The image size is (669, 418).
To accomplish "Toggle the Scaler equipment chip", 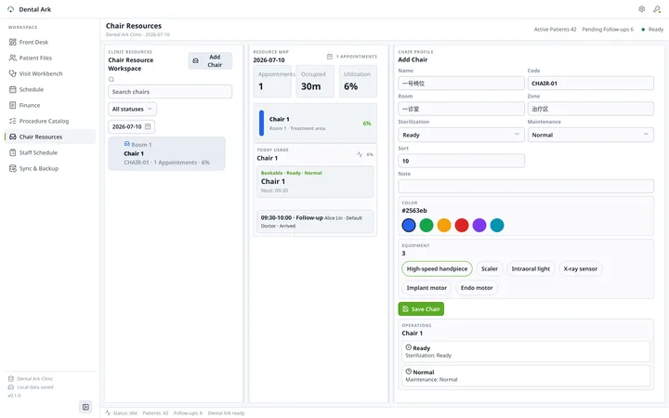I will [490, 268].
